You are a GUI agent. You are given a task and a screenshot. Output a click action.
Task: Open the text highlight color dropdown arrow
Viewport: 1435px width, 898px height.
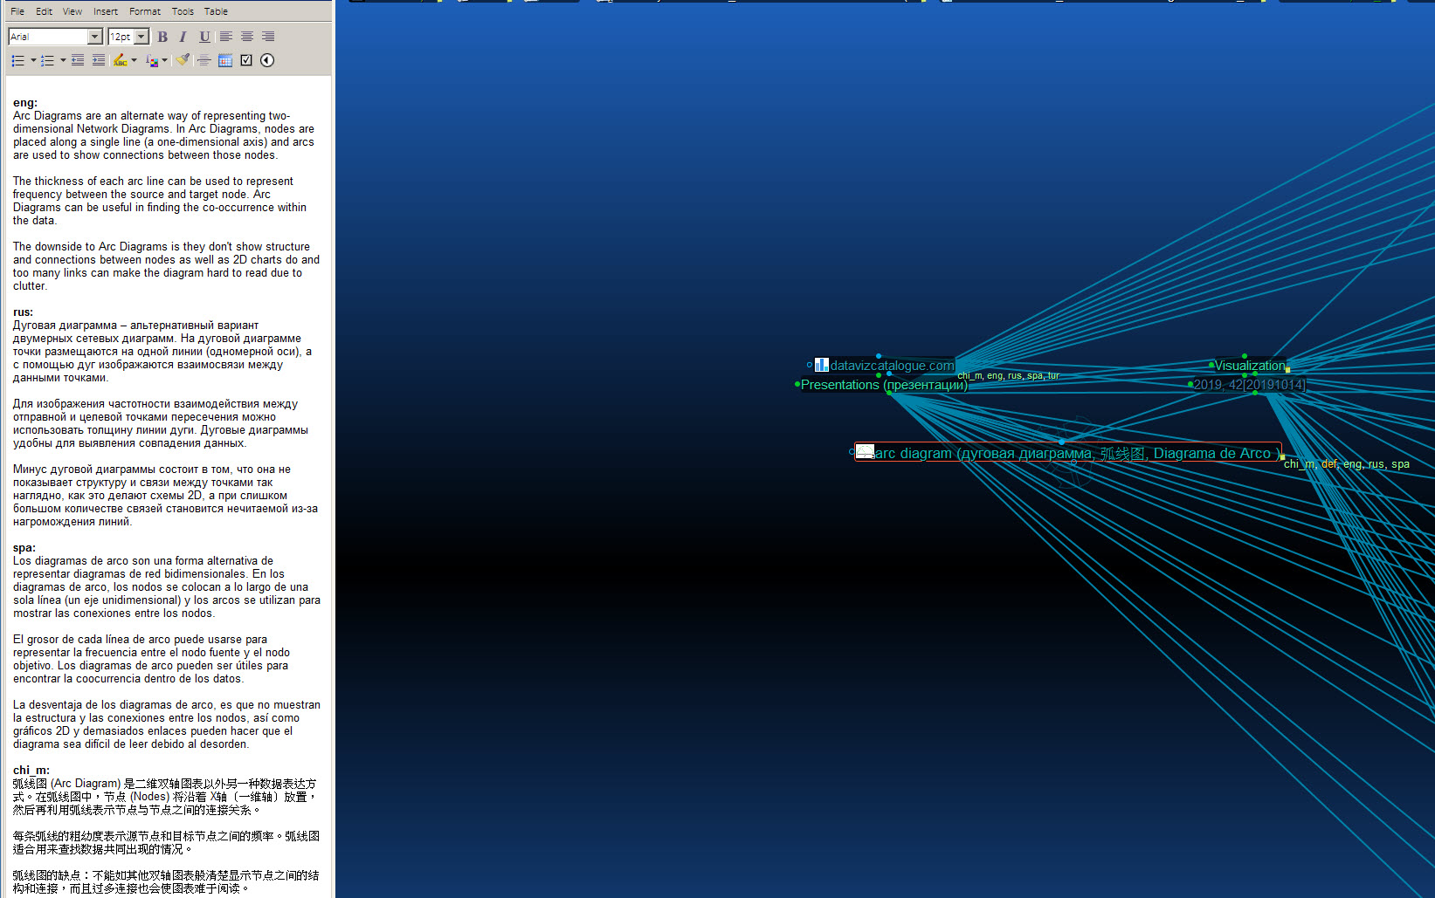click(134, 59)
